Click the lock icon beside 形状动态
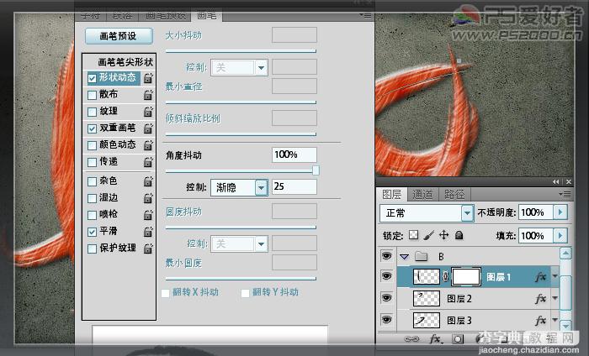 pos(148,78)
